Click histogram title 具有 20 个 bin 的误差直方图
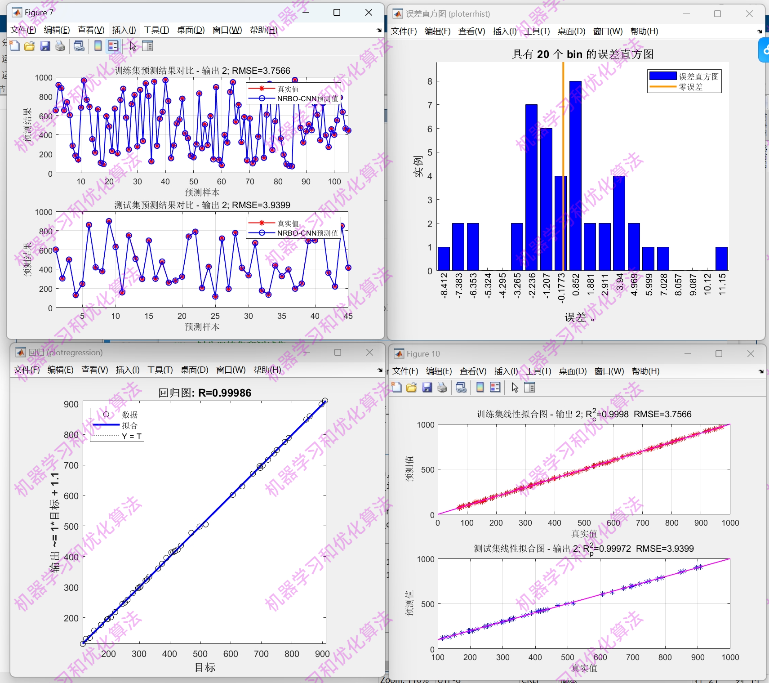The height and width of the screenshot is (683, 769). pyautogui.click(x=582, y=54)
